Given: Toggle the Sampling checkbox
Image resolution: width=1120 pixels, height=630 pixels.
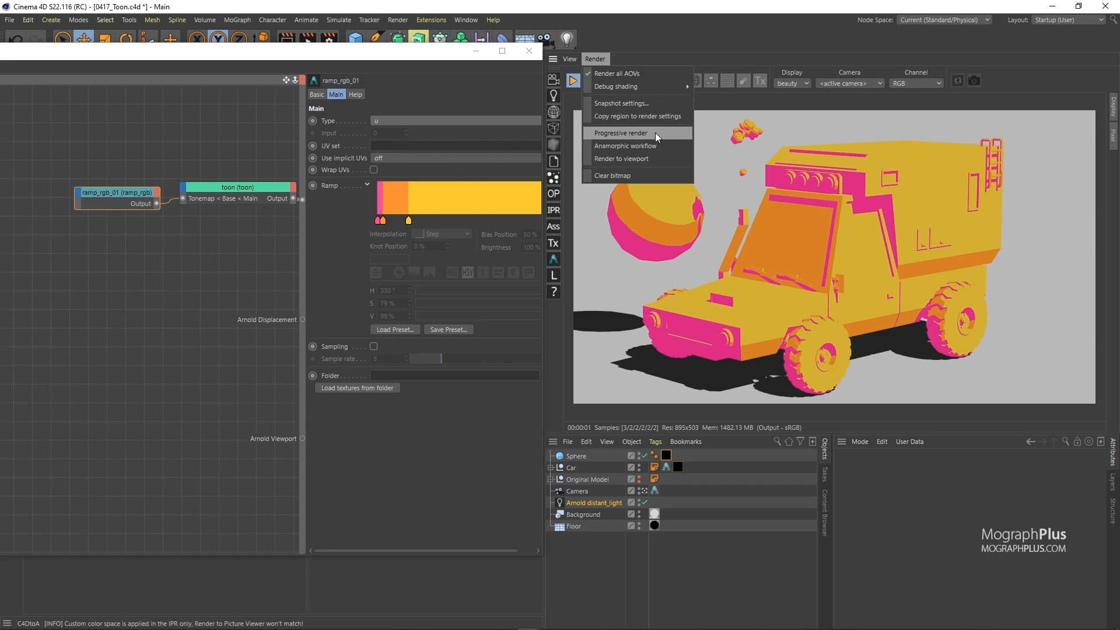Looking at the screenshot, I should point(374,346).
